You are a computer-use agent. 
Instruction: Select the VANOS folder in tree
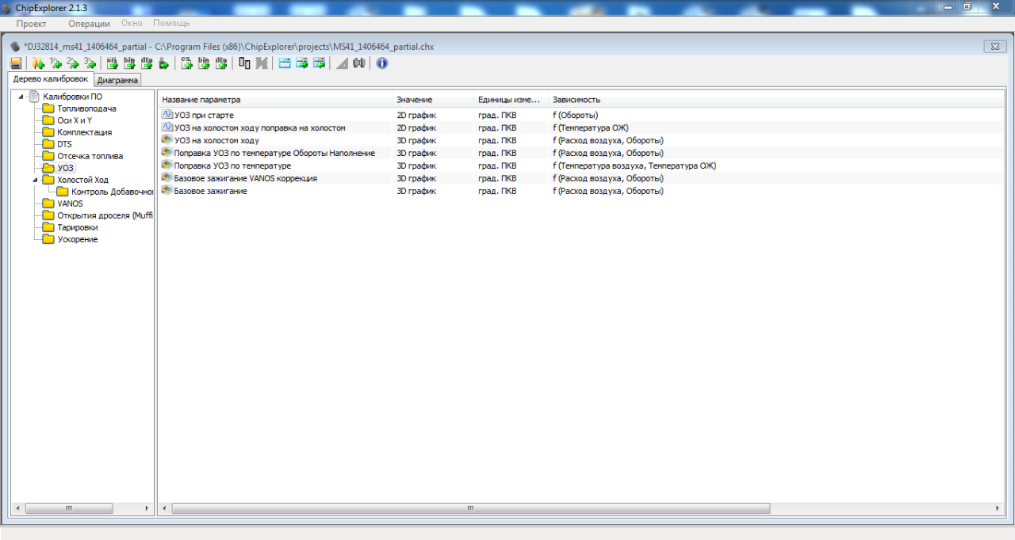pyautogui.click(x=70, y=203)
